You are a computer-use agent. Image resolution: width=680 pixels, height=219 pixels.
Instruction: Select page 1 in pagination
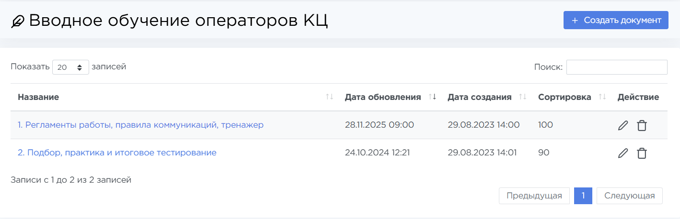(583, 196)
